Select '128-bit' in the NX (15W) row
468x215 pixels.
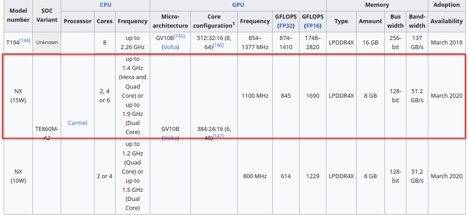(395, 95)
